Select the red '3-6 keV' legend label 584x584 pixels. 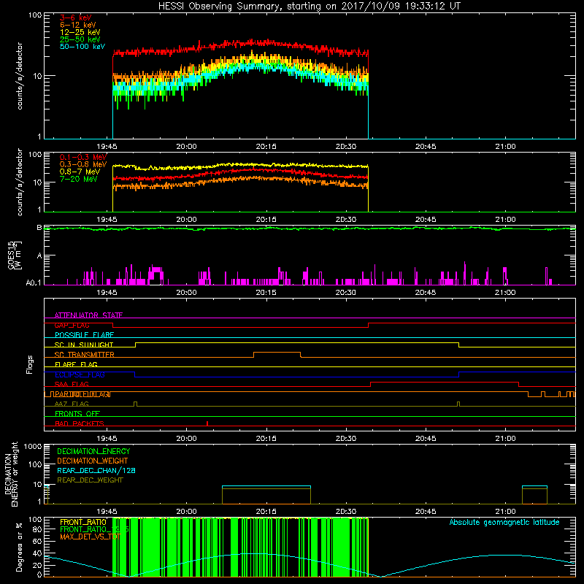pos(76,18)
